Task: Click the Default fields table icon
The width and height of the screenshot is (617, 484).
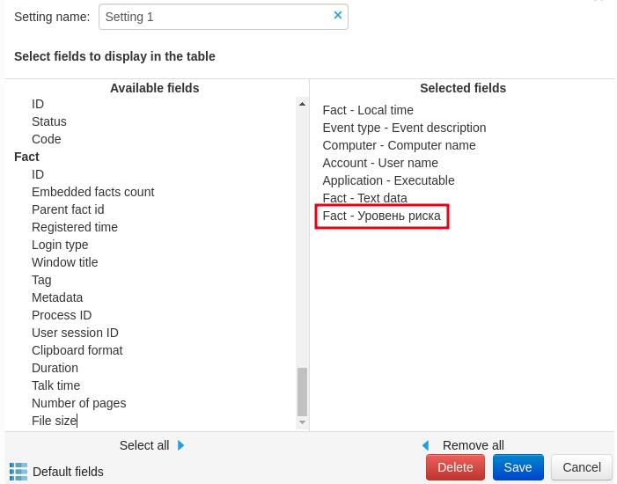Action: click(x=18, y=471)
